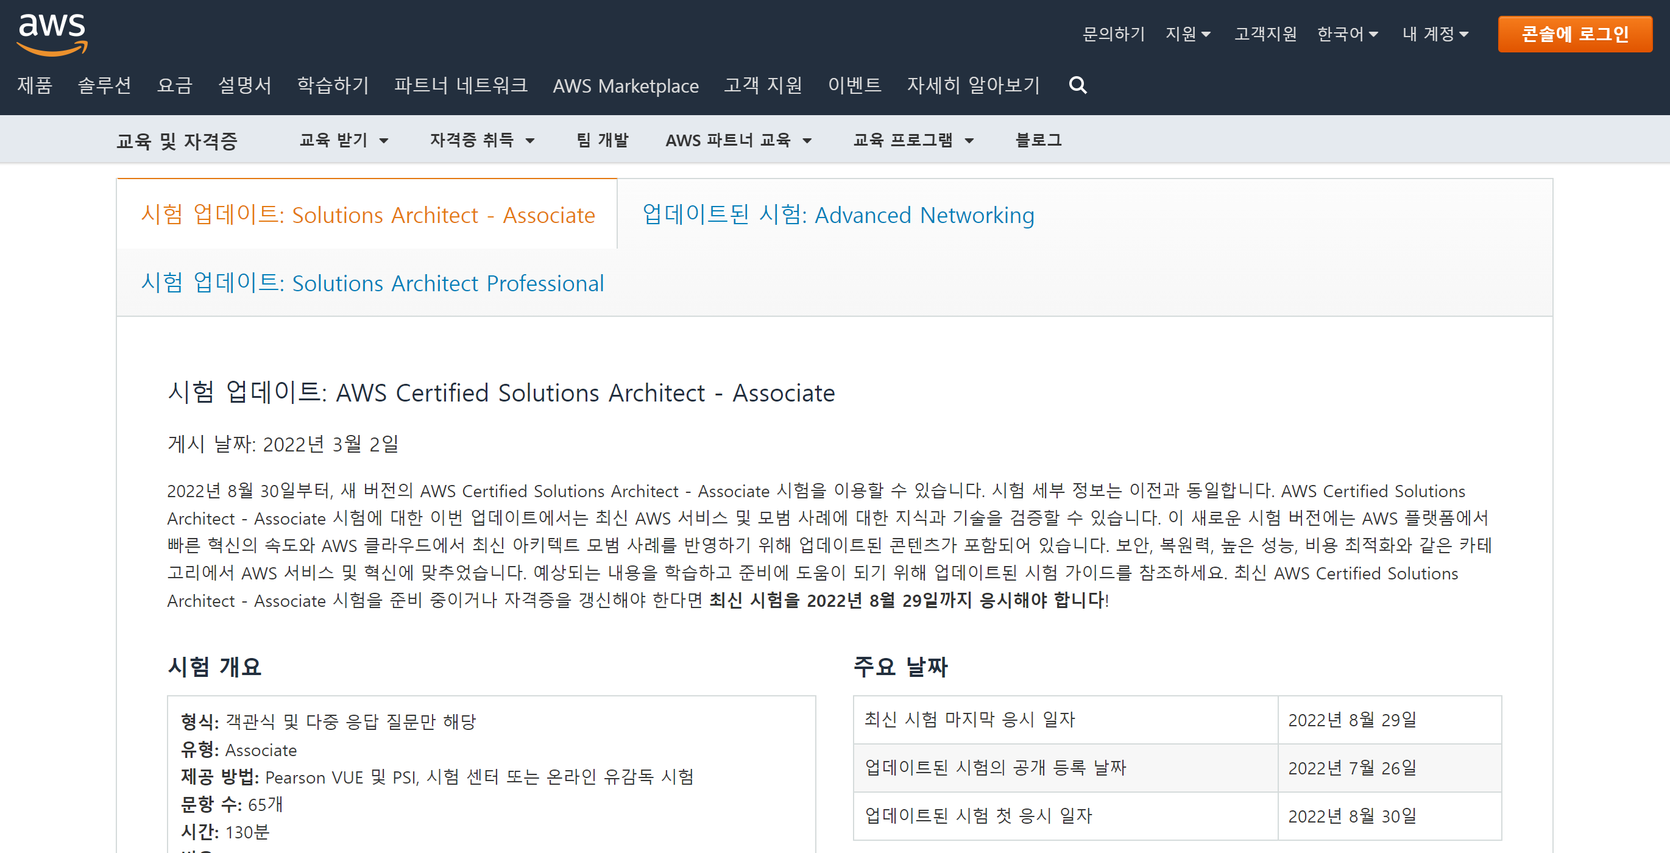The width and height of the screenshot is (1670, 853).
Task: Expand the AWS 파트너 교육 submenu
Action: click(x=738, y=140)
